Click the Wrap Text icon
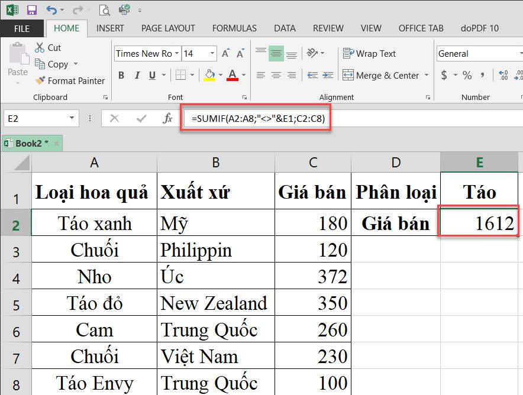The image size is (523, 395). [x=349, y=53]
